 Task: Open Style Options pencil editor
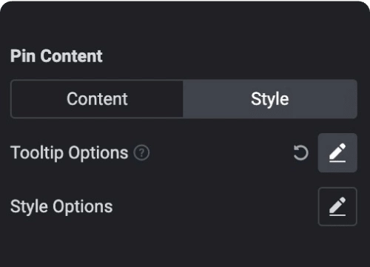337,206
